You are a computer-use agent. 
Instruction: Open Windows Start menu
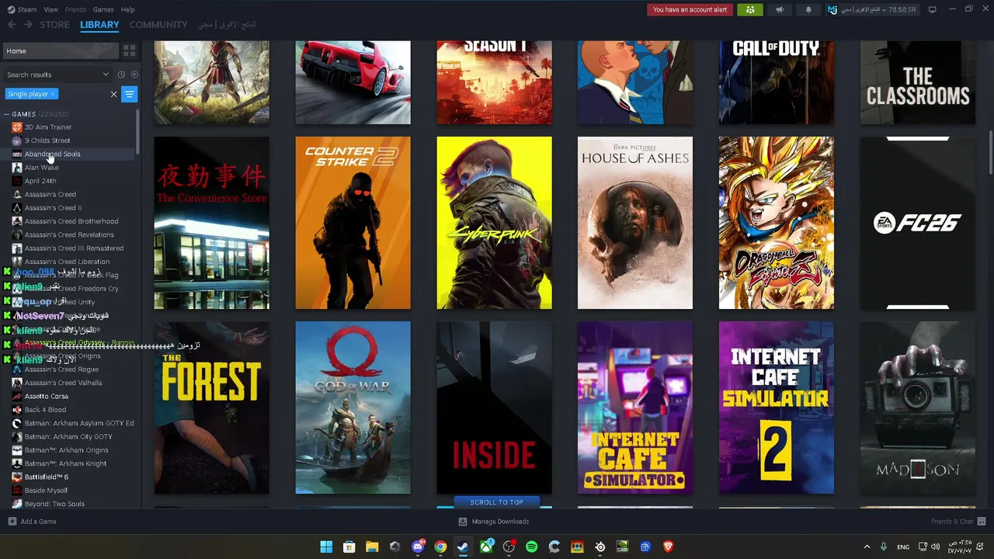(326, 547)
